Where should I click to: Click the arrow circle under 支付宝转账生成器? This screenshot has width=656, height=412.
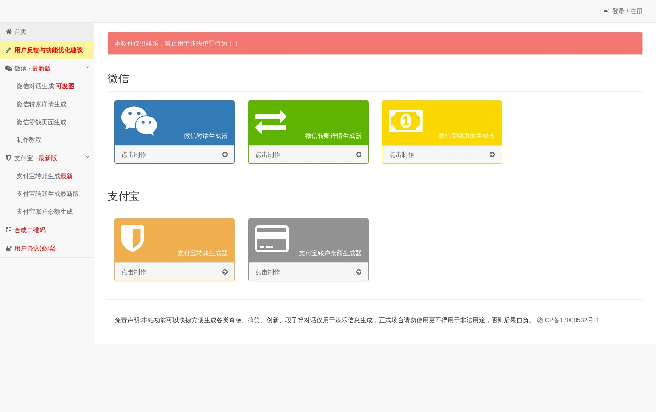(225, 272)
